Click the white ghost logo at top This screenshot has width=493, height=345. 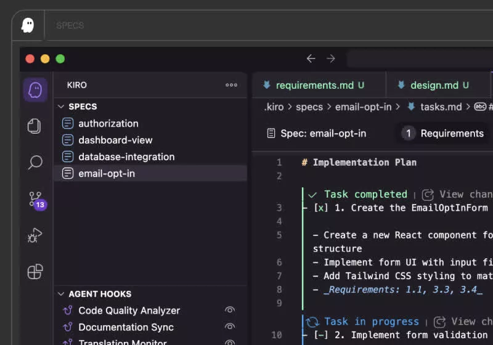click(28, 25)
